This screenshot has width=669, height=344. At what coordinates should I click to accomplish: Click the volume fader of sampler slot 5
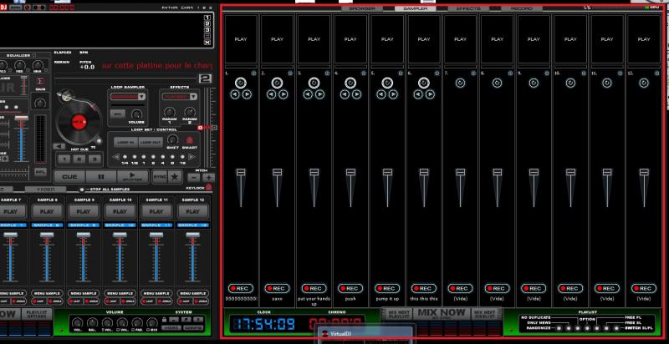click(387, 173)
